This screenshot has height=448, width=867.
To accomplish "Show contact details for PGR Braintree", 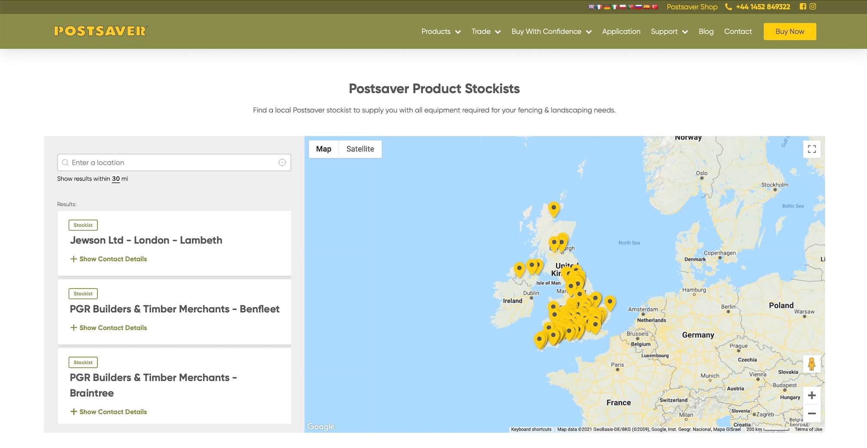I will pyautogui.click(x=108, y=412).
